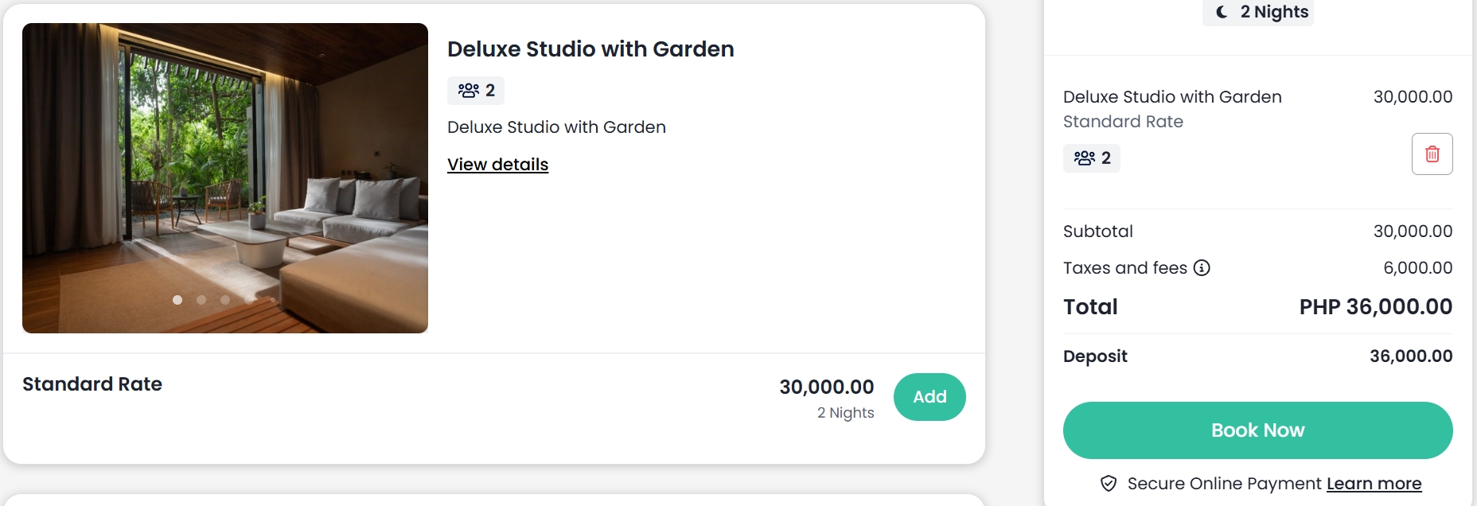Remove room using the red trash icon
The height and width of the screenshot is (506, 1477).
pos(1432,154)
